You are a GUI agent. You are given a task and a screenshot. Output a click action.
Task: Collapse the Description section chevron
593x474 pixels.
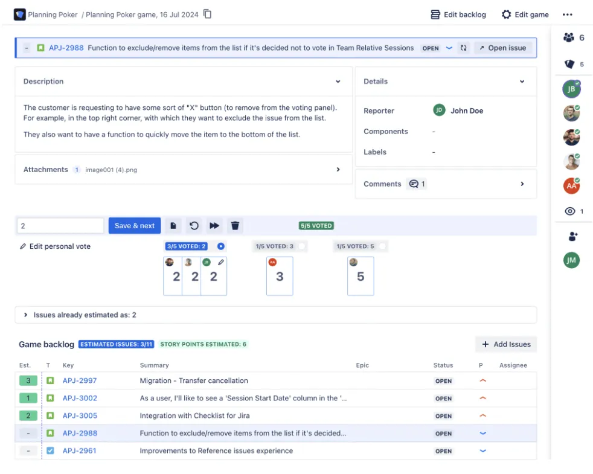point(338,82)
